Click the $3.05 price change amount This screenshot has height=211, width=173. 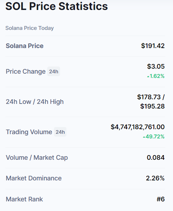coord(156,66)
